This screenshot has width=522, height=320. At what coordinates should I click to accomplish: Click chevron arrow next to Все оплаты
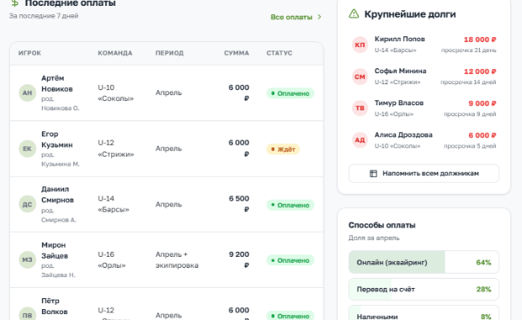coord(319,17)
